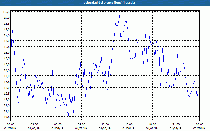Click the '15,5' y-axis label
This screenshot has width=210, height=131.
[x=7, y=58]
